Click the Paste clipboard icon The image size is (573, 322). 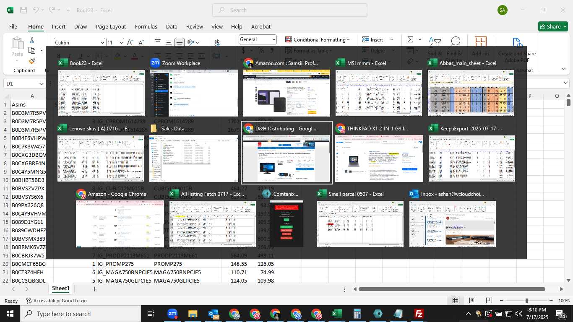coord(18,44)
